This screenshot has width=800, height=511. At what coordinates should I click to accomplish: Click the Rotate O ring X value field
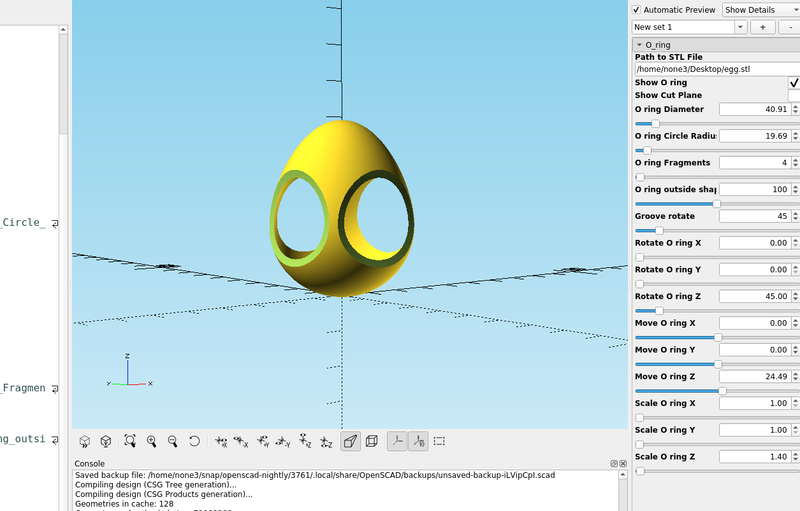[x=755, y=243]
